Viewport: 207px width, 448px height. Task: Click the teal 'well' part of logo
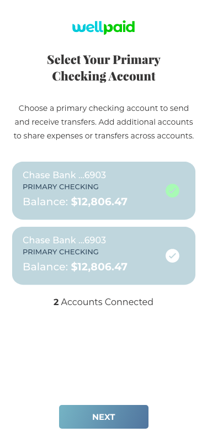[87, 27]
